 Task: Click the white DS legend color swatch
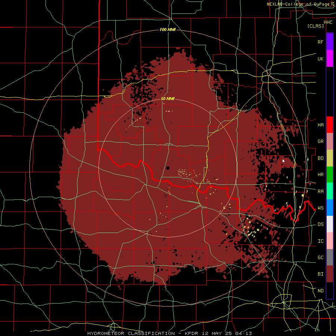pyautogui.click(x=330, y=224)
